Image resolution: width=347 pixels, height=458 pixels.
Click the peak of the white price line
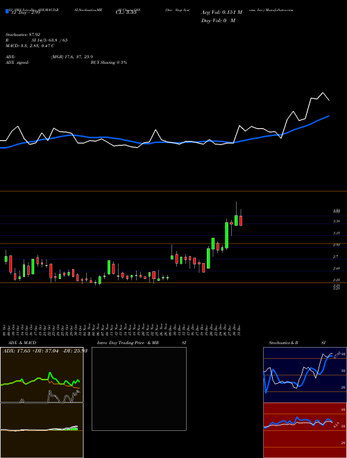point(323,93)
